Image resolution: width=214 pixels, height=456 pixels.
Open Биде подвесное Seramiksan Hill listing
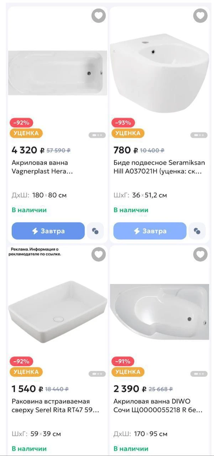[x=159, y=167]
